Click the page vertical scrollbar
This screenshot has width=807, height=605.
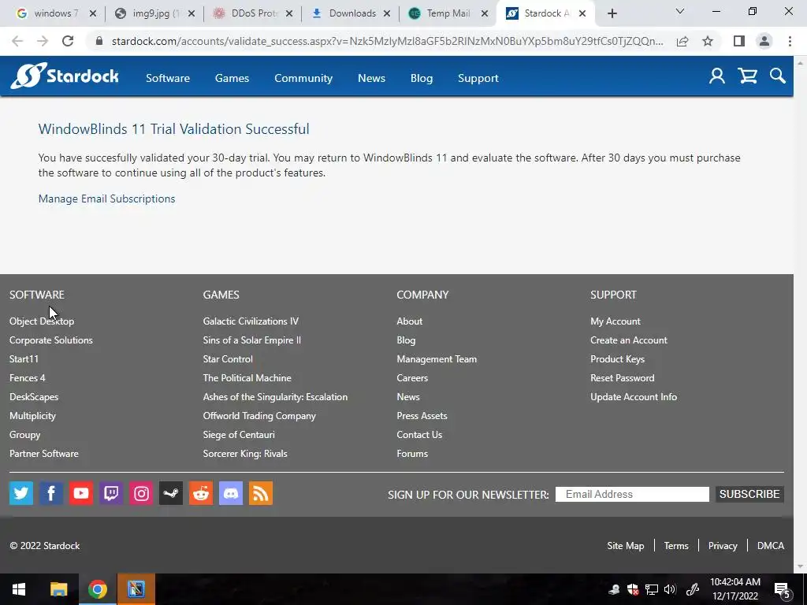tap(801, 314)
